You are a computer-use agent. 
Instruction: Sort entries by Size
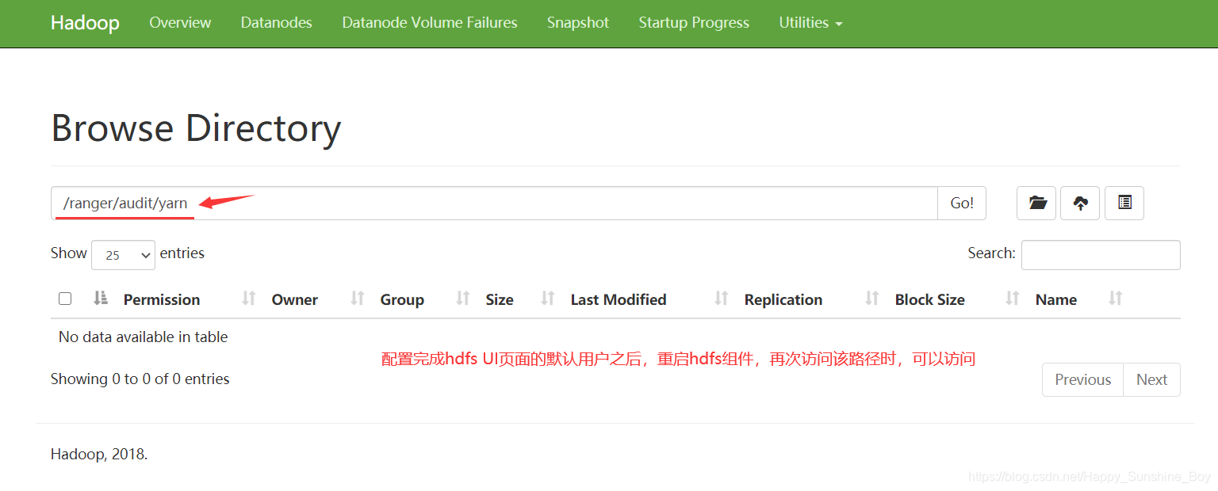(500, 299)
